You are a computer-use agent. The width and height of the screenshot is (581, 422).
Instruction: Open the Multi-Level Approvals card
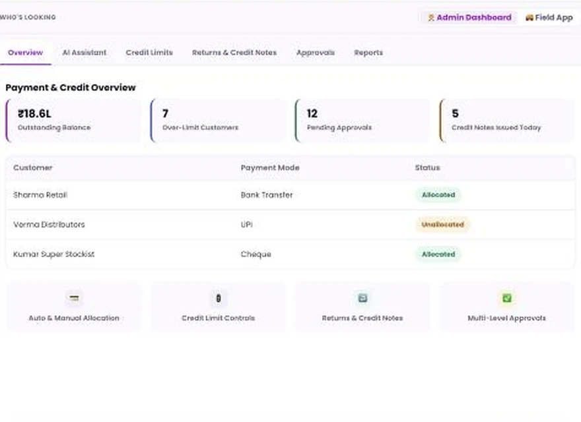tap(507, 307)
